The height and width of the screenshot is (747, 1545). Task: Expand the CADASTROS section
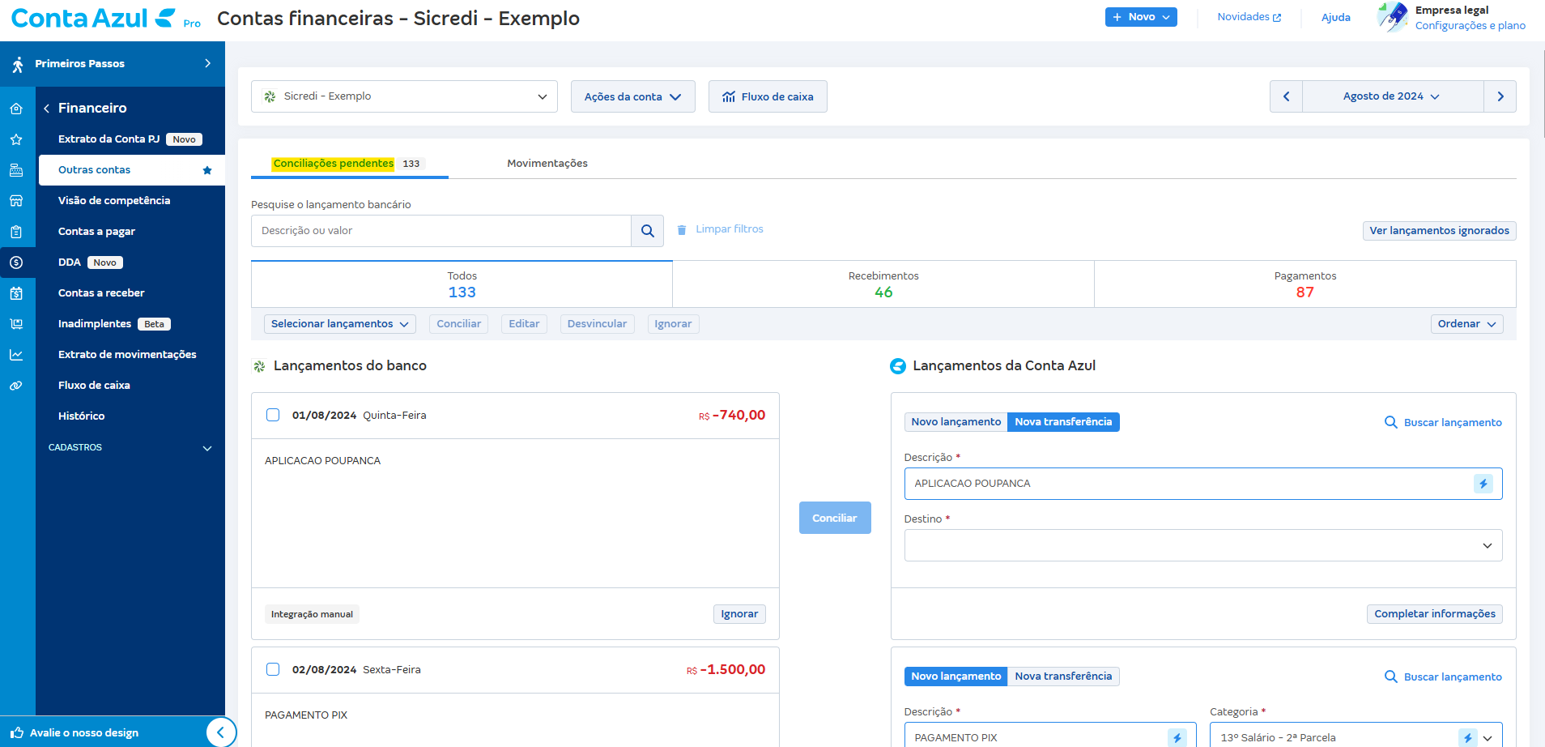pyautogui.click(x=130, y=447)
